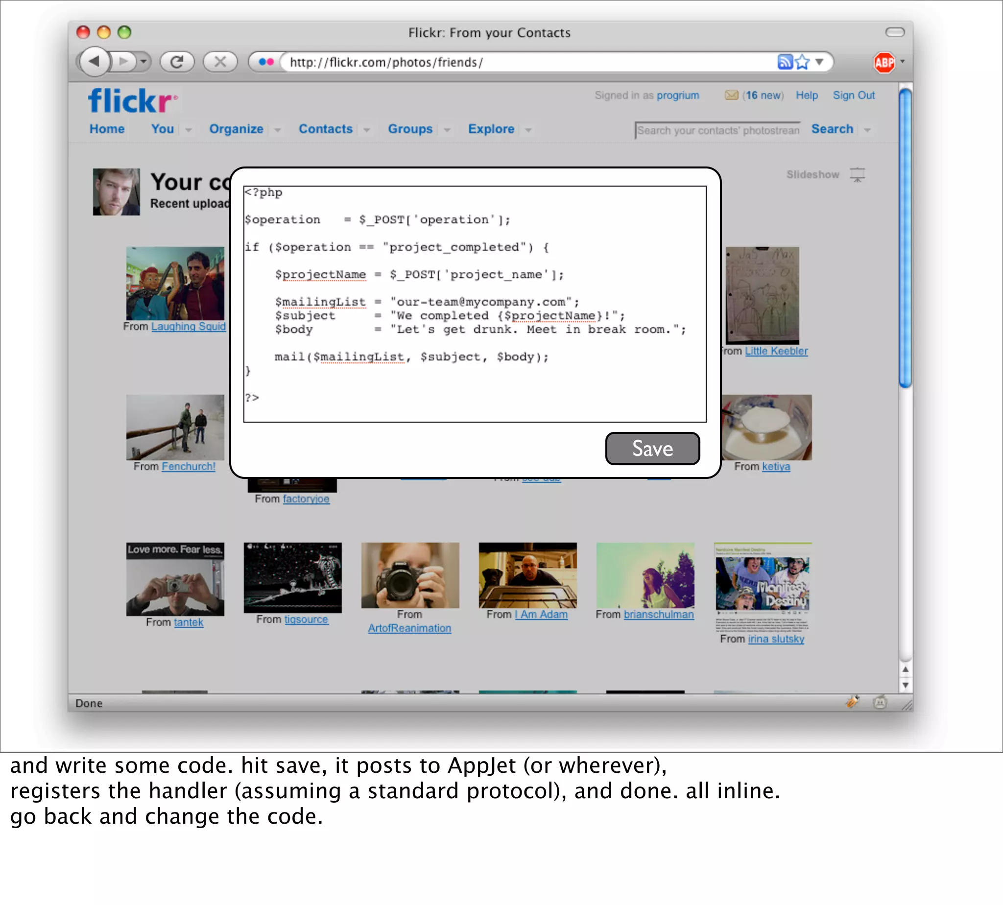Click the ArtofReanimation link
Screen dimensions: 1003x905
point(409,628)
